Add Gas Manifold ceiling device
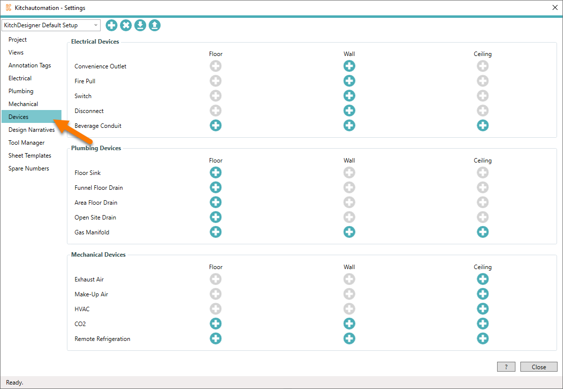563x389 pixels. pos(483,232)
